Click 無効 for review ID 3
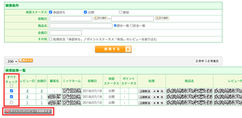The width and height of the screenshot is (242, 118). (159, 91)
